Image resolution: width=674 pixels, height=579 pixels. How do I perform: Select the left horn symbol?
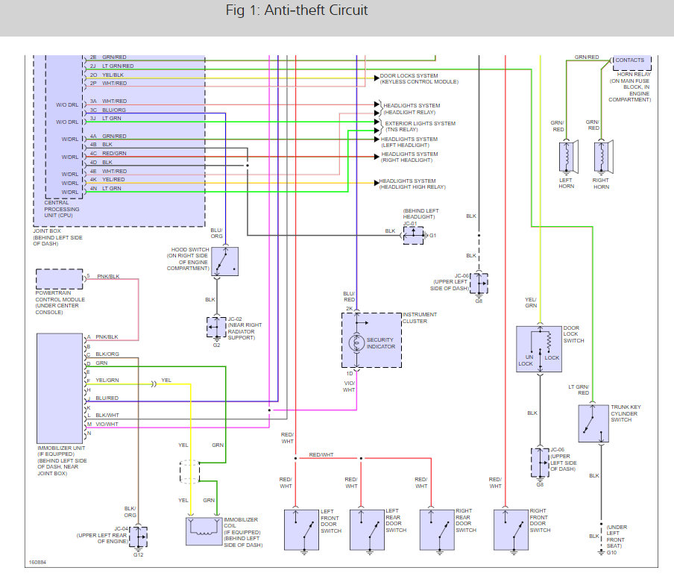568,157
